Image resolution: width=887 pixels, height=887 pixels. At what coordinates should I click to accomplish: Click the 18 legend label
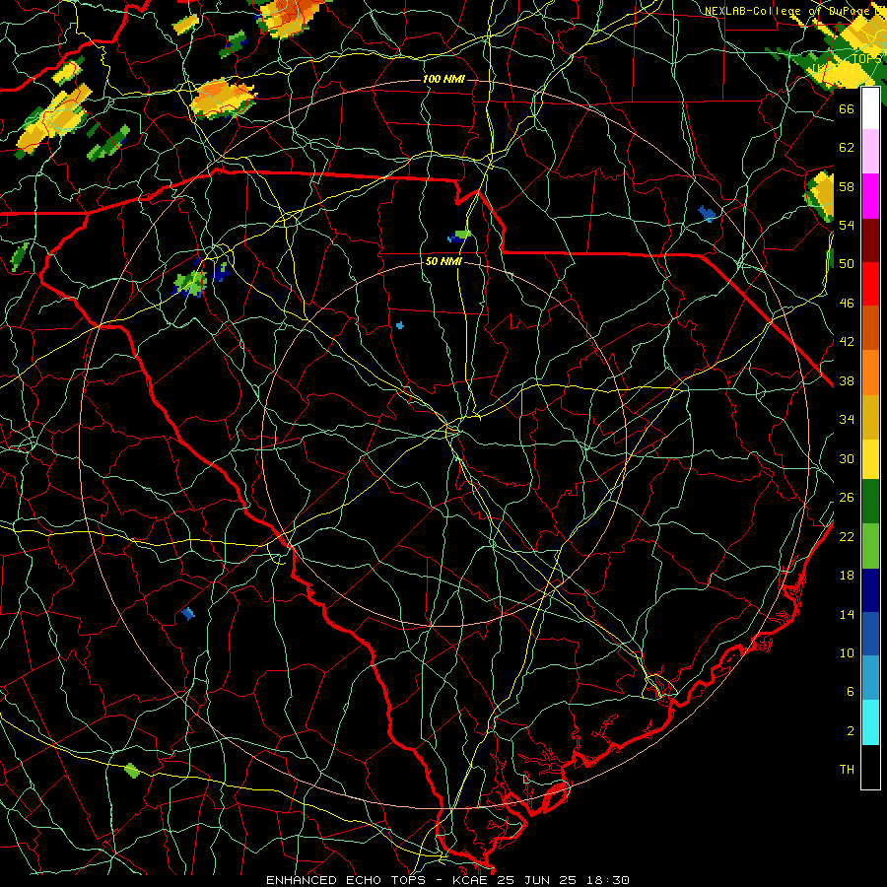(x=847, y=576)
